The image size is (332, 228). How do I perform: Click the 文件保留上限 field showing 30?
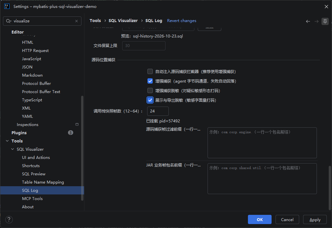tap(144, 46)
